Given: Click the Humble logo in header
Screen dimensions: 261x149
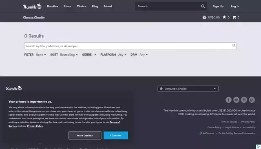Looking at the screenshot, I should [32, 7].
